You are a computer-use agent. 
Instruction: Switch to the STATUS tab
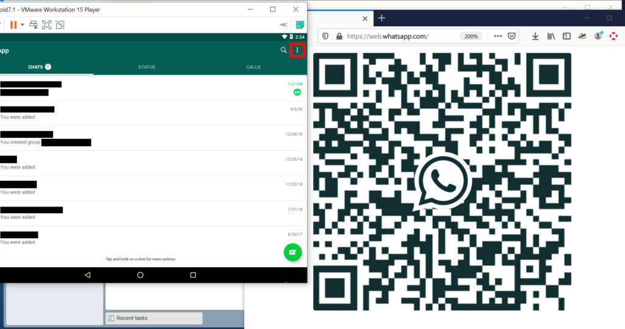[146, 67]
